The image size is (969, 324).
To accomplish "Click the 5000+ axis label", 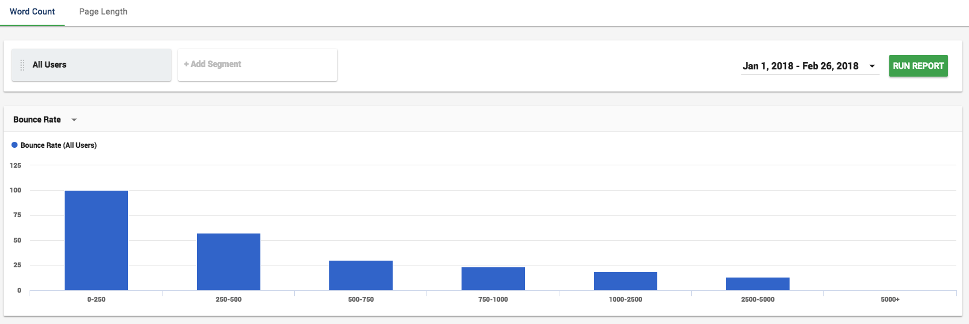I will [x=890, y=299].
